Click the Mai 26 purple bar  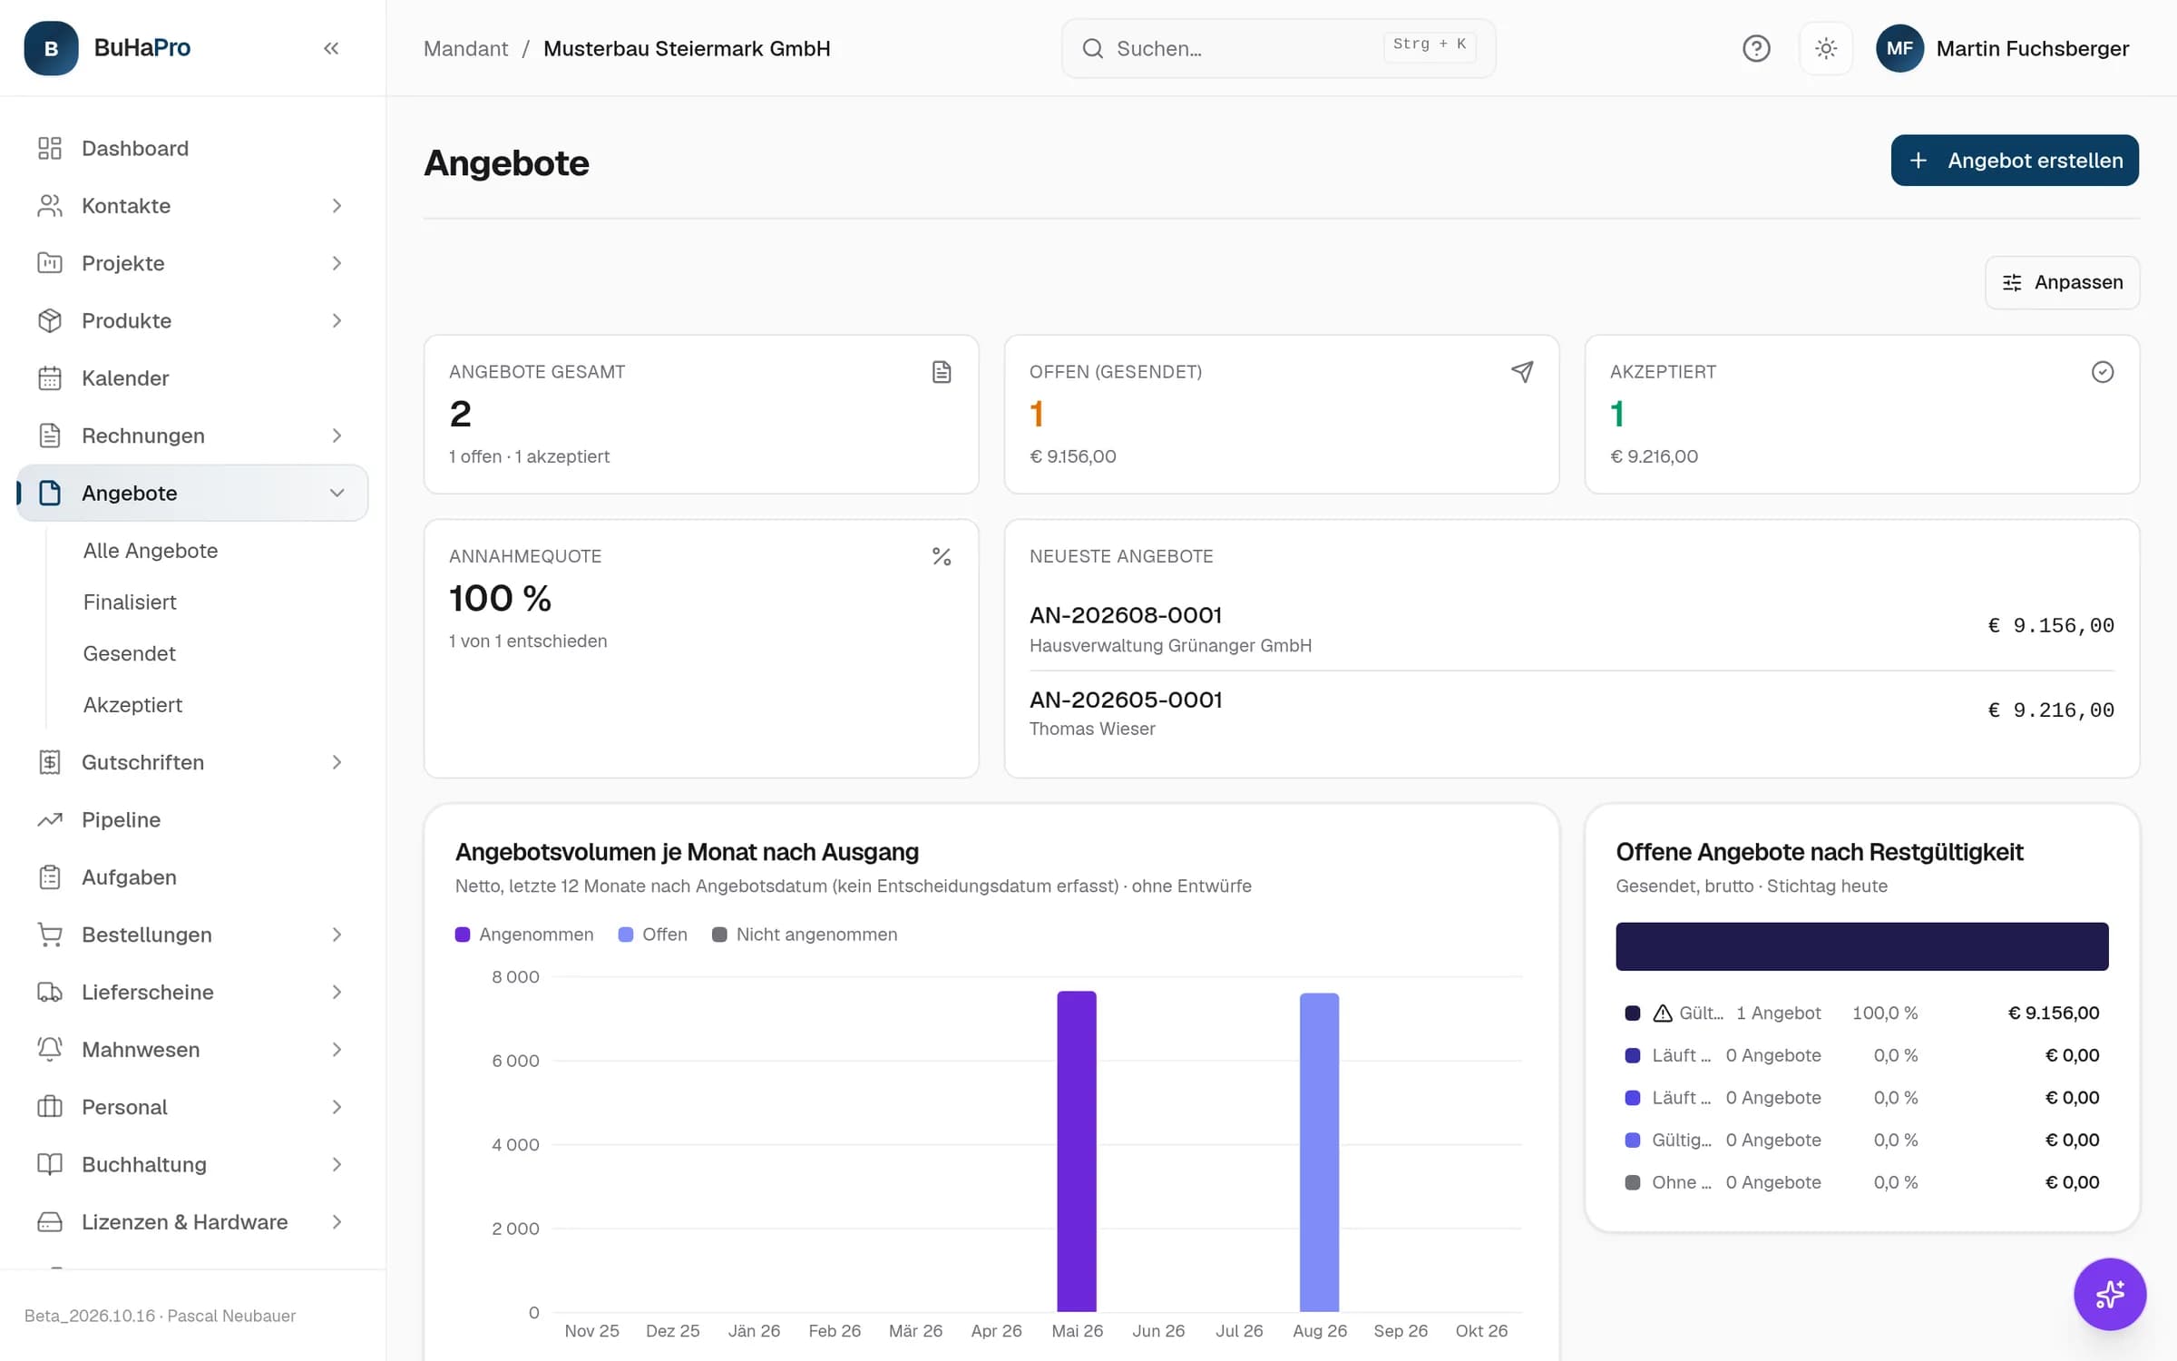(1077, 1151)
